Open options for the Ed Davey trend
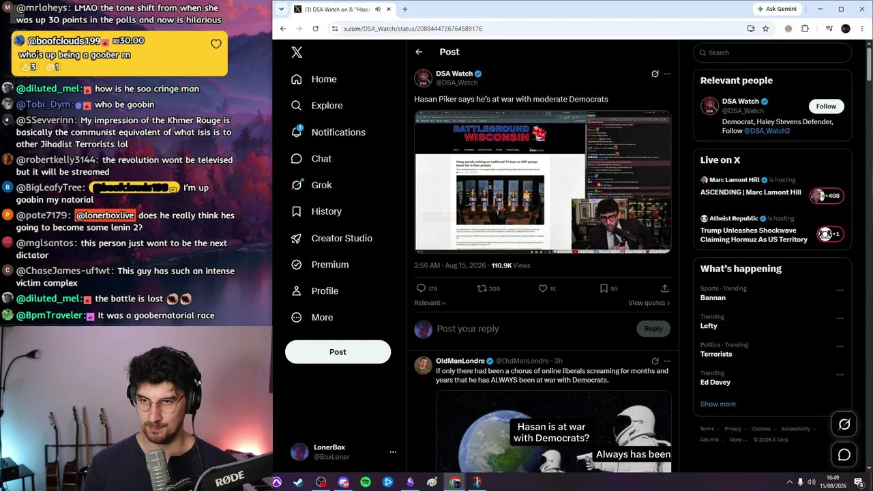 pos(840,374)
